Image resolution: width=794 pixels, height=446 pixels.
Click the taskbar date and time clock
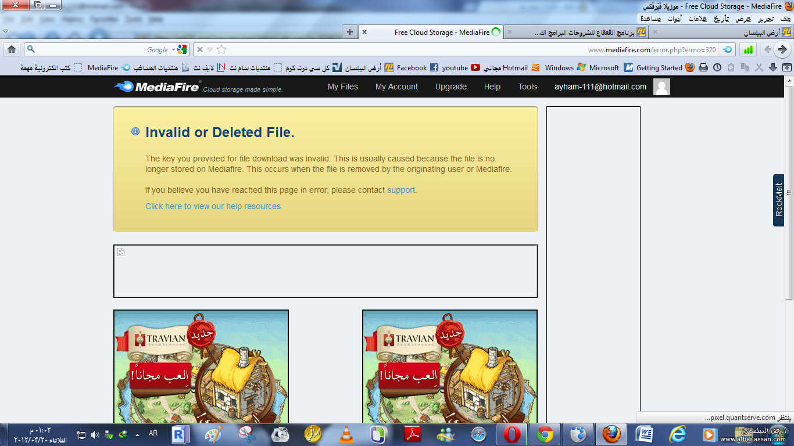(41, 435)
